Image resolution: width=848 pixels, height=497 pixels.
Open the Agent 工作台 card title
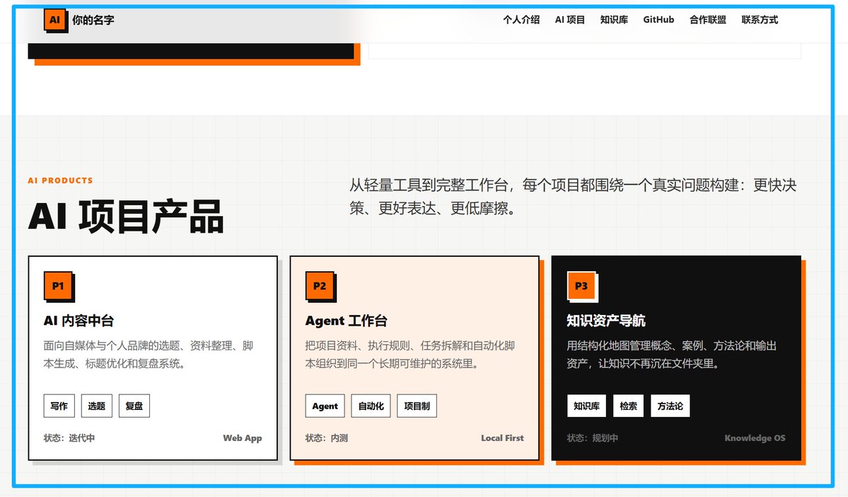click(x=346, y=321)
